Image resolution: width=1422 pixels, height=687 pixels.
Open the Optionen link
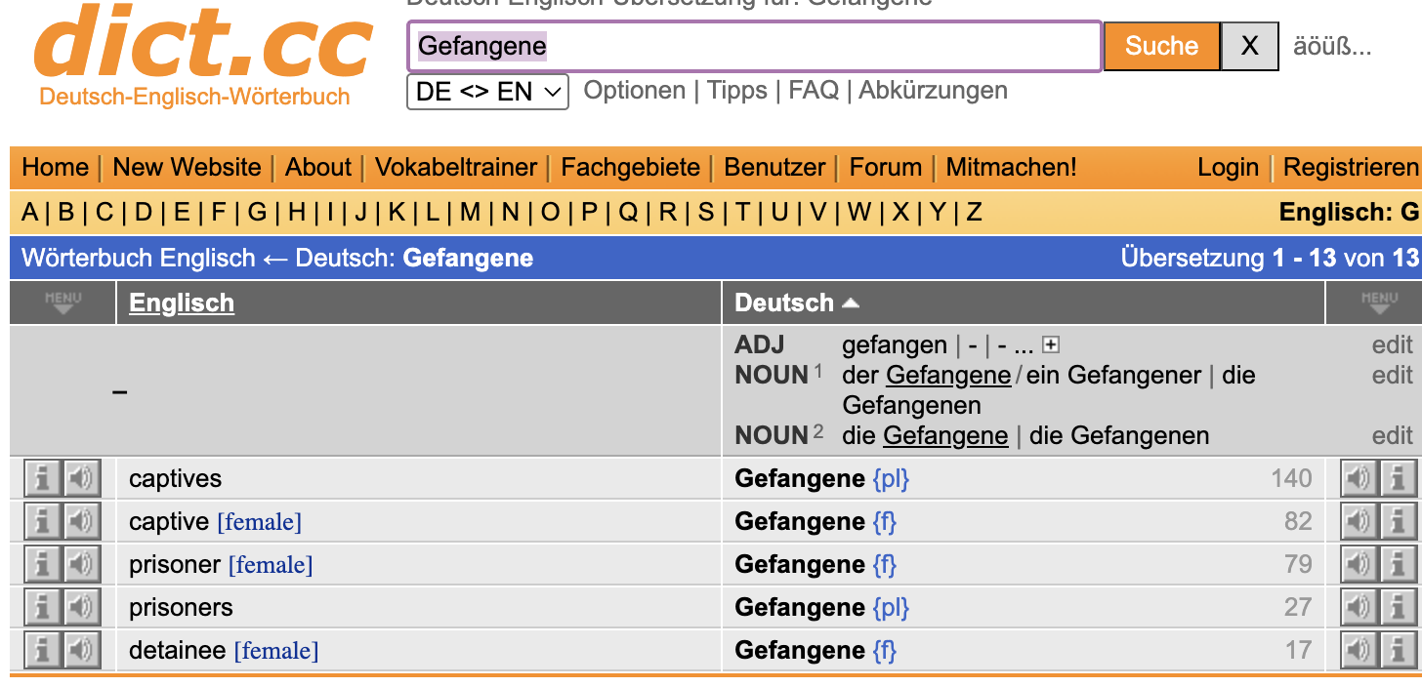coord(634,91)
